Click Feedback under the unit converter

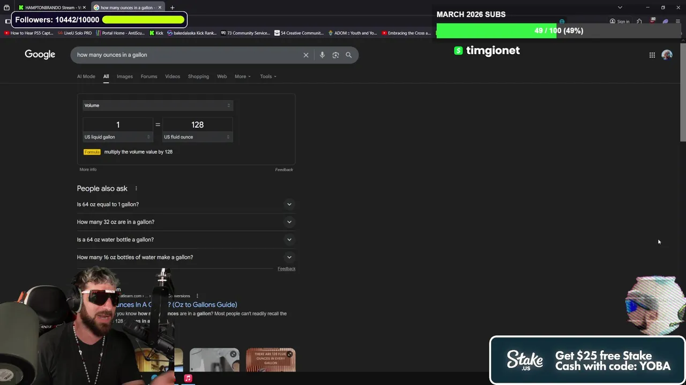(x=284, y=170)
